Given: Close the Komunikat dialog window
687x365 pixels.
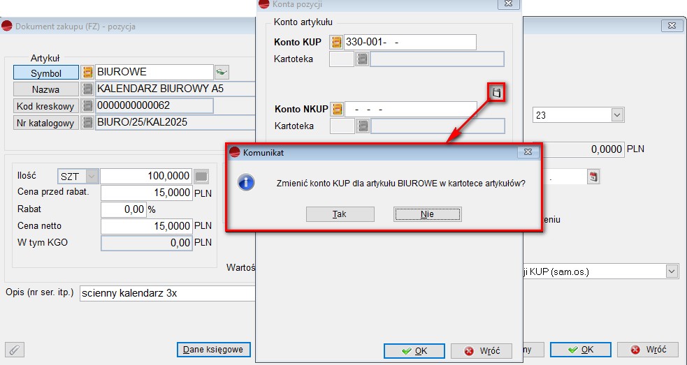Looking at the screenshot, I should click(528, 151).
